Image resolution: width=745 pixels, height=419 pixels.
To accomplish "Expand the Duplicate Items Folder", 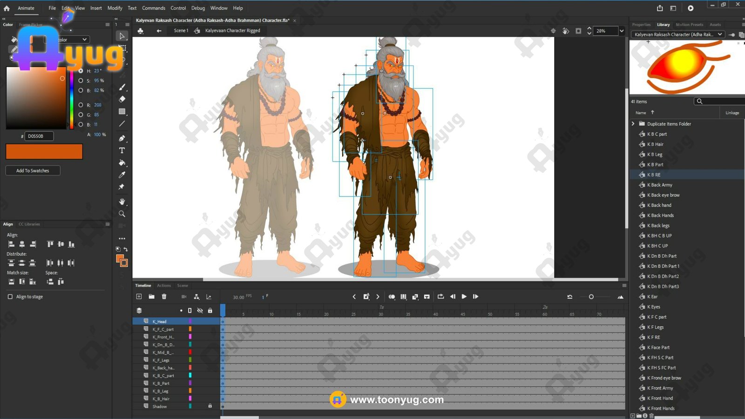I will click(633, 124).
